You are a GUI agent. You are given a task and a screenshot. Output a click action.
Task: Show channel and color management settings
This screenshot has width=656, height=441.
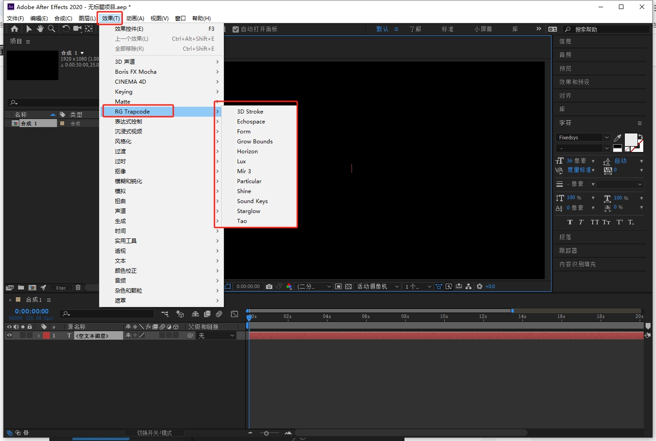pyautogui.click(x=289, y=286)
